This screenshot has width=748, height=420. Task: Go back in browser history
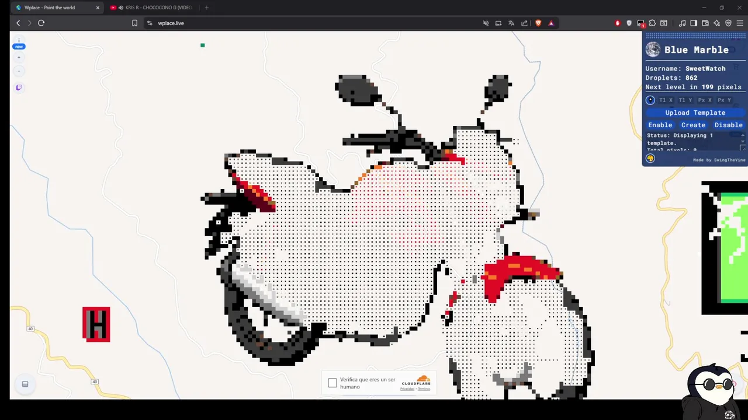pos(18,23)
